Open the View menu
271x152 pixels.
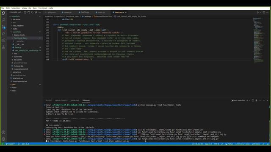pos(25,8)
